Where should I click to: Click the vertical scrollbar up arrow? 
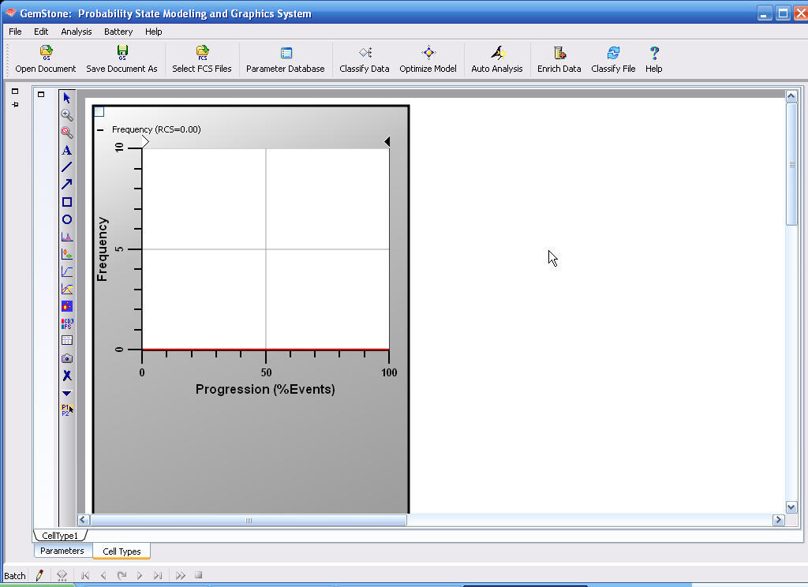pyautogui.click(x=791, y=95)
